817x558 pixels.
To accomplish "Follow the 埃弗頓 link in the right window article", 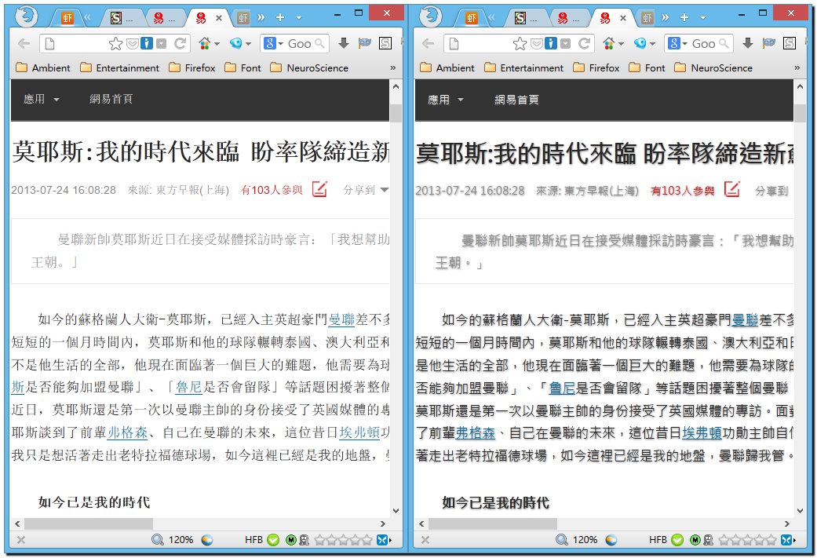I will (x=702, y=432).
